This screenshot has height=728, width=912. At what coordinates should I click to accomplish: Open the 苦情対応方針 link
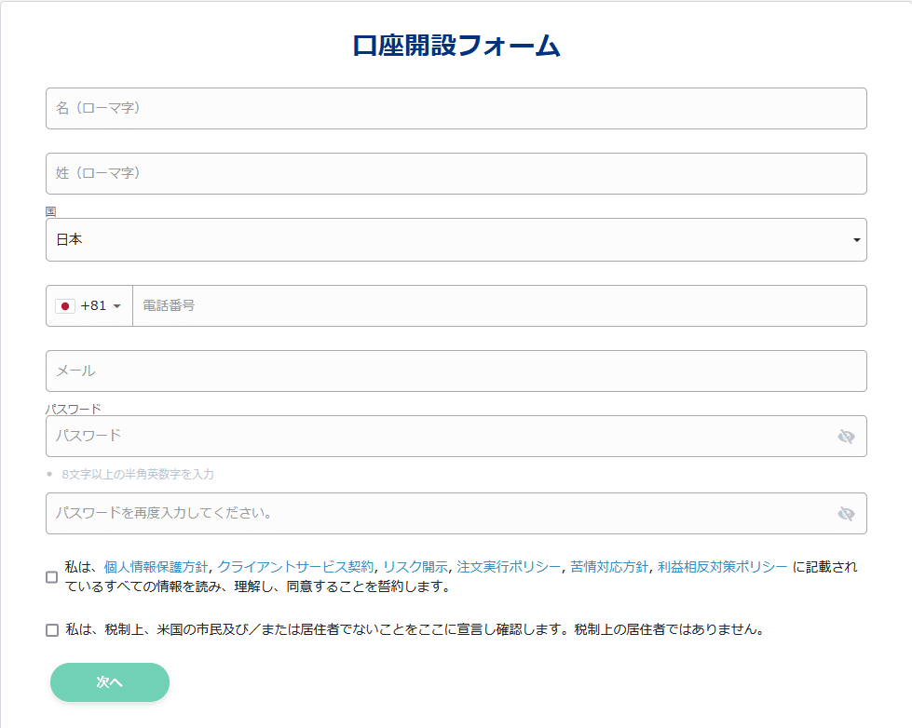click(x=609, y=567)
